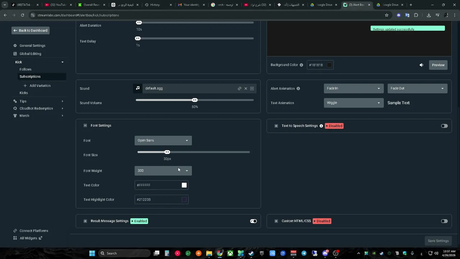The width and height of the screenshot is (460, 259).
Task: Select Kicks in the sidebar
Action: pyautogui.click(x=24, y=93)
